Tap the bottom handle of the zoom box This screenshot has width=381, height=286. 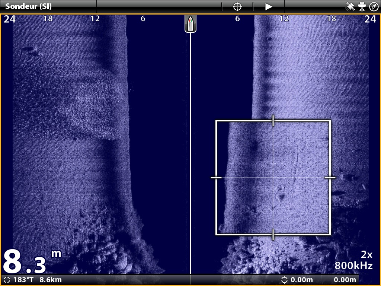click(273, 235)
